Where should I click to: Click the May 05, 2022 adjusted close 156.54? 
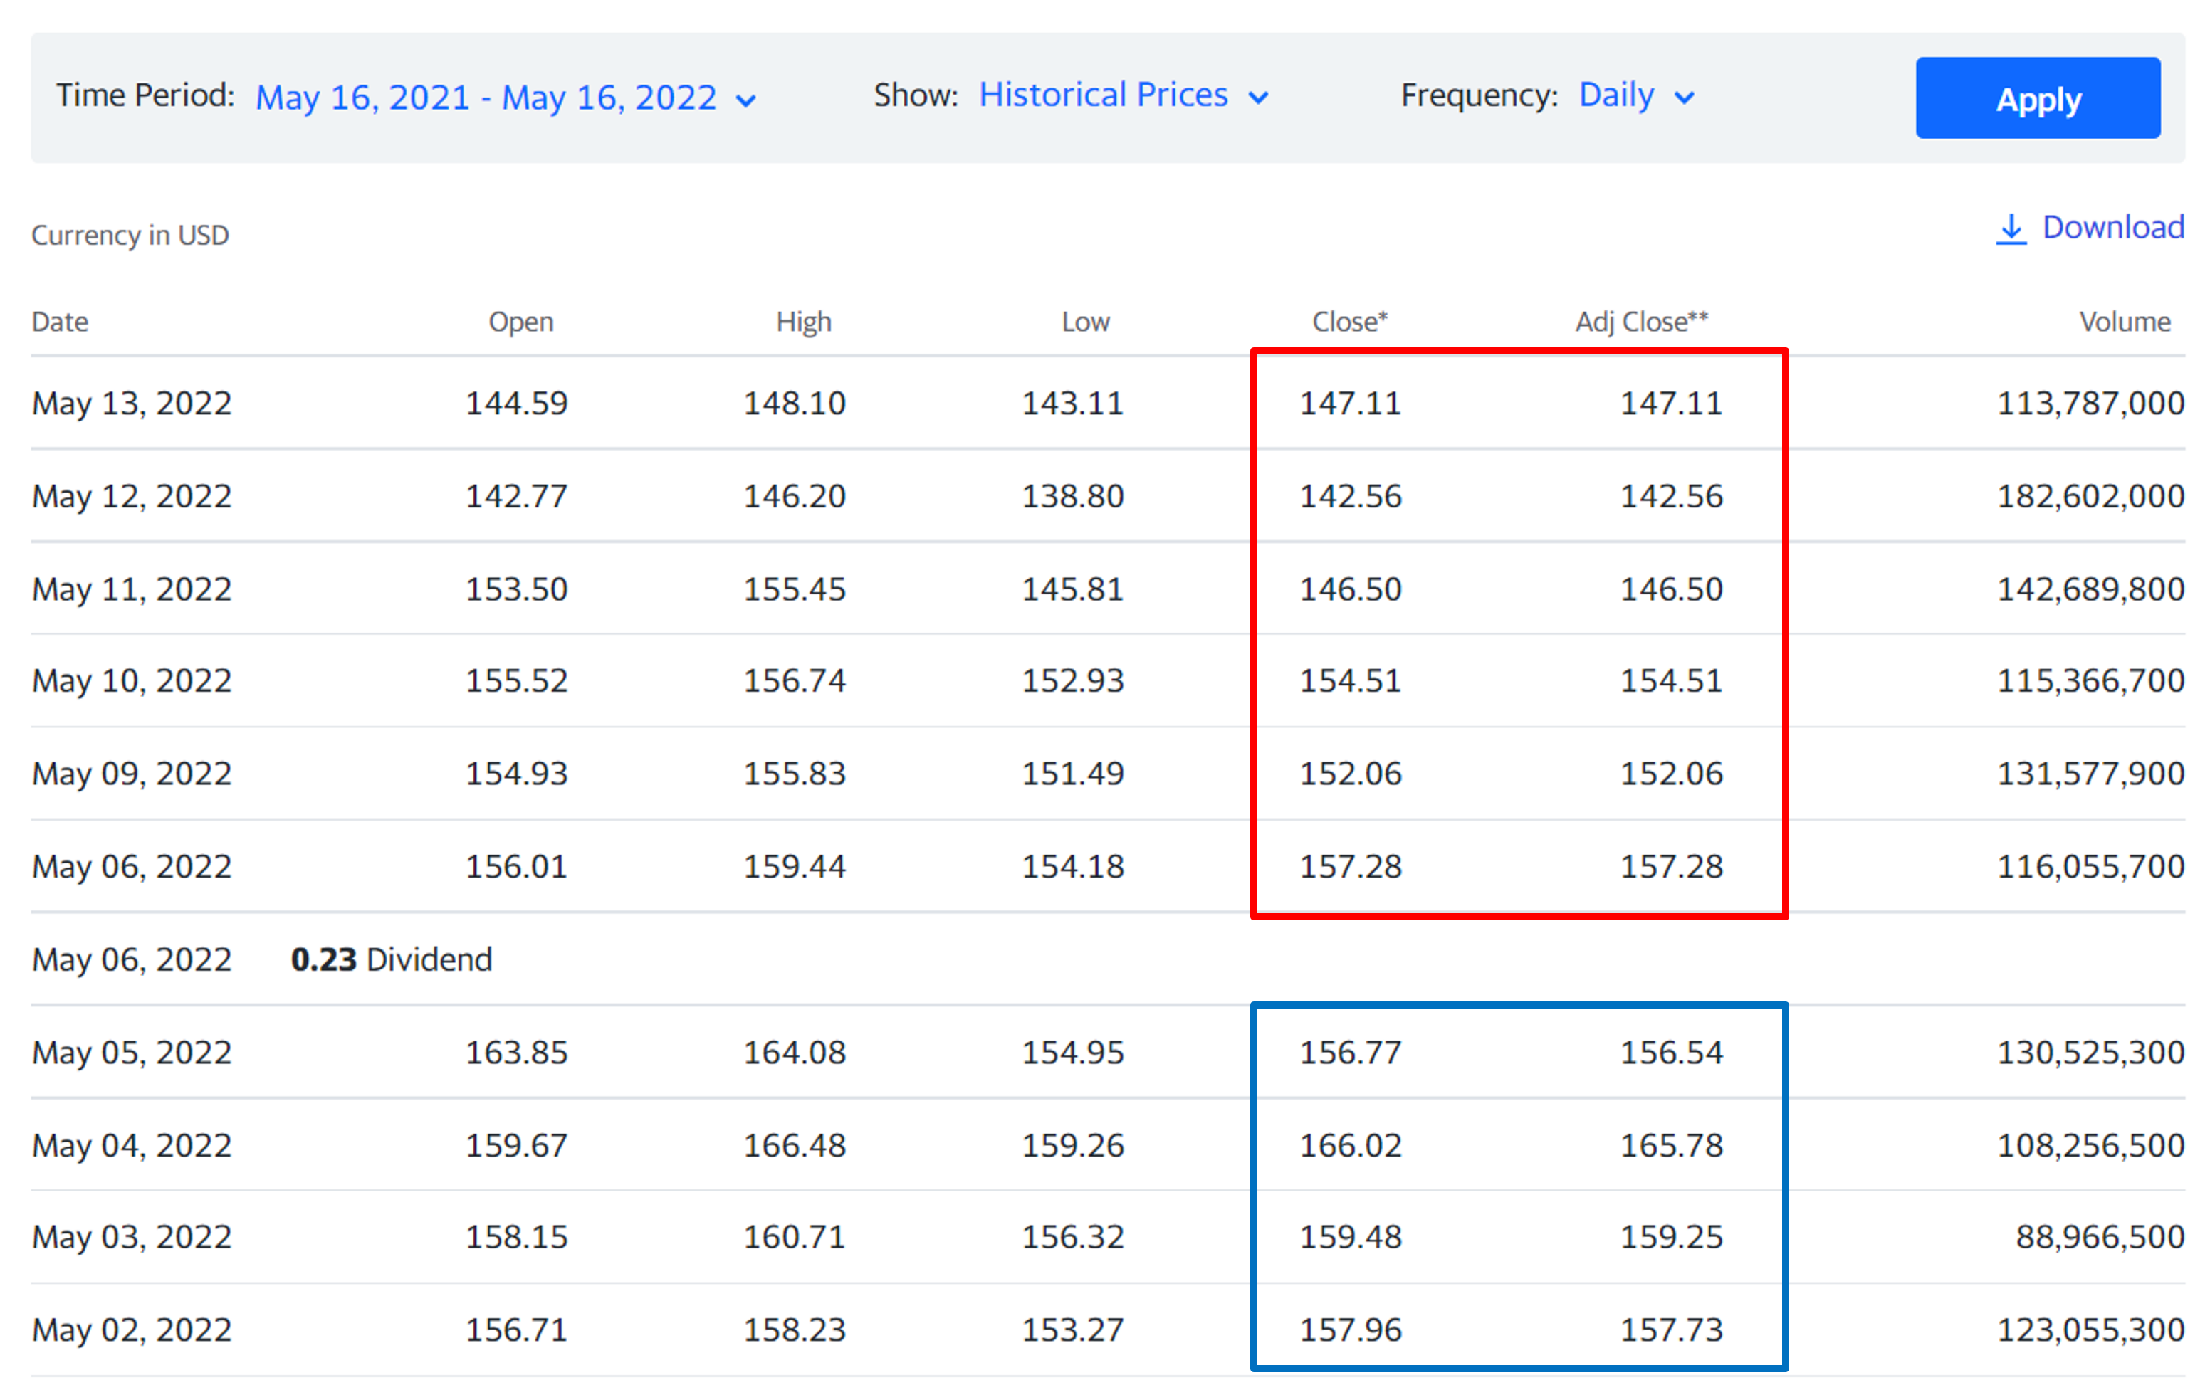(1670, 1051)
